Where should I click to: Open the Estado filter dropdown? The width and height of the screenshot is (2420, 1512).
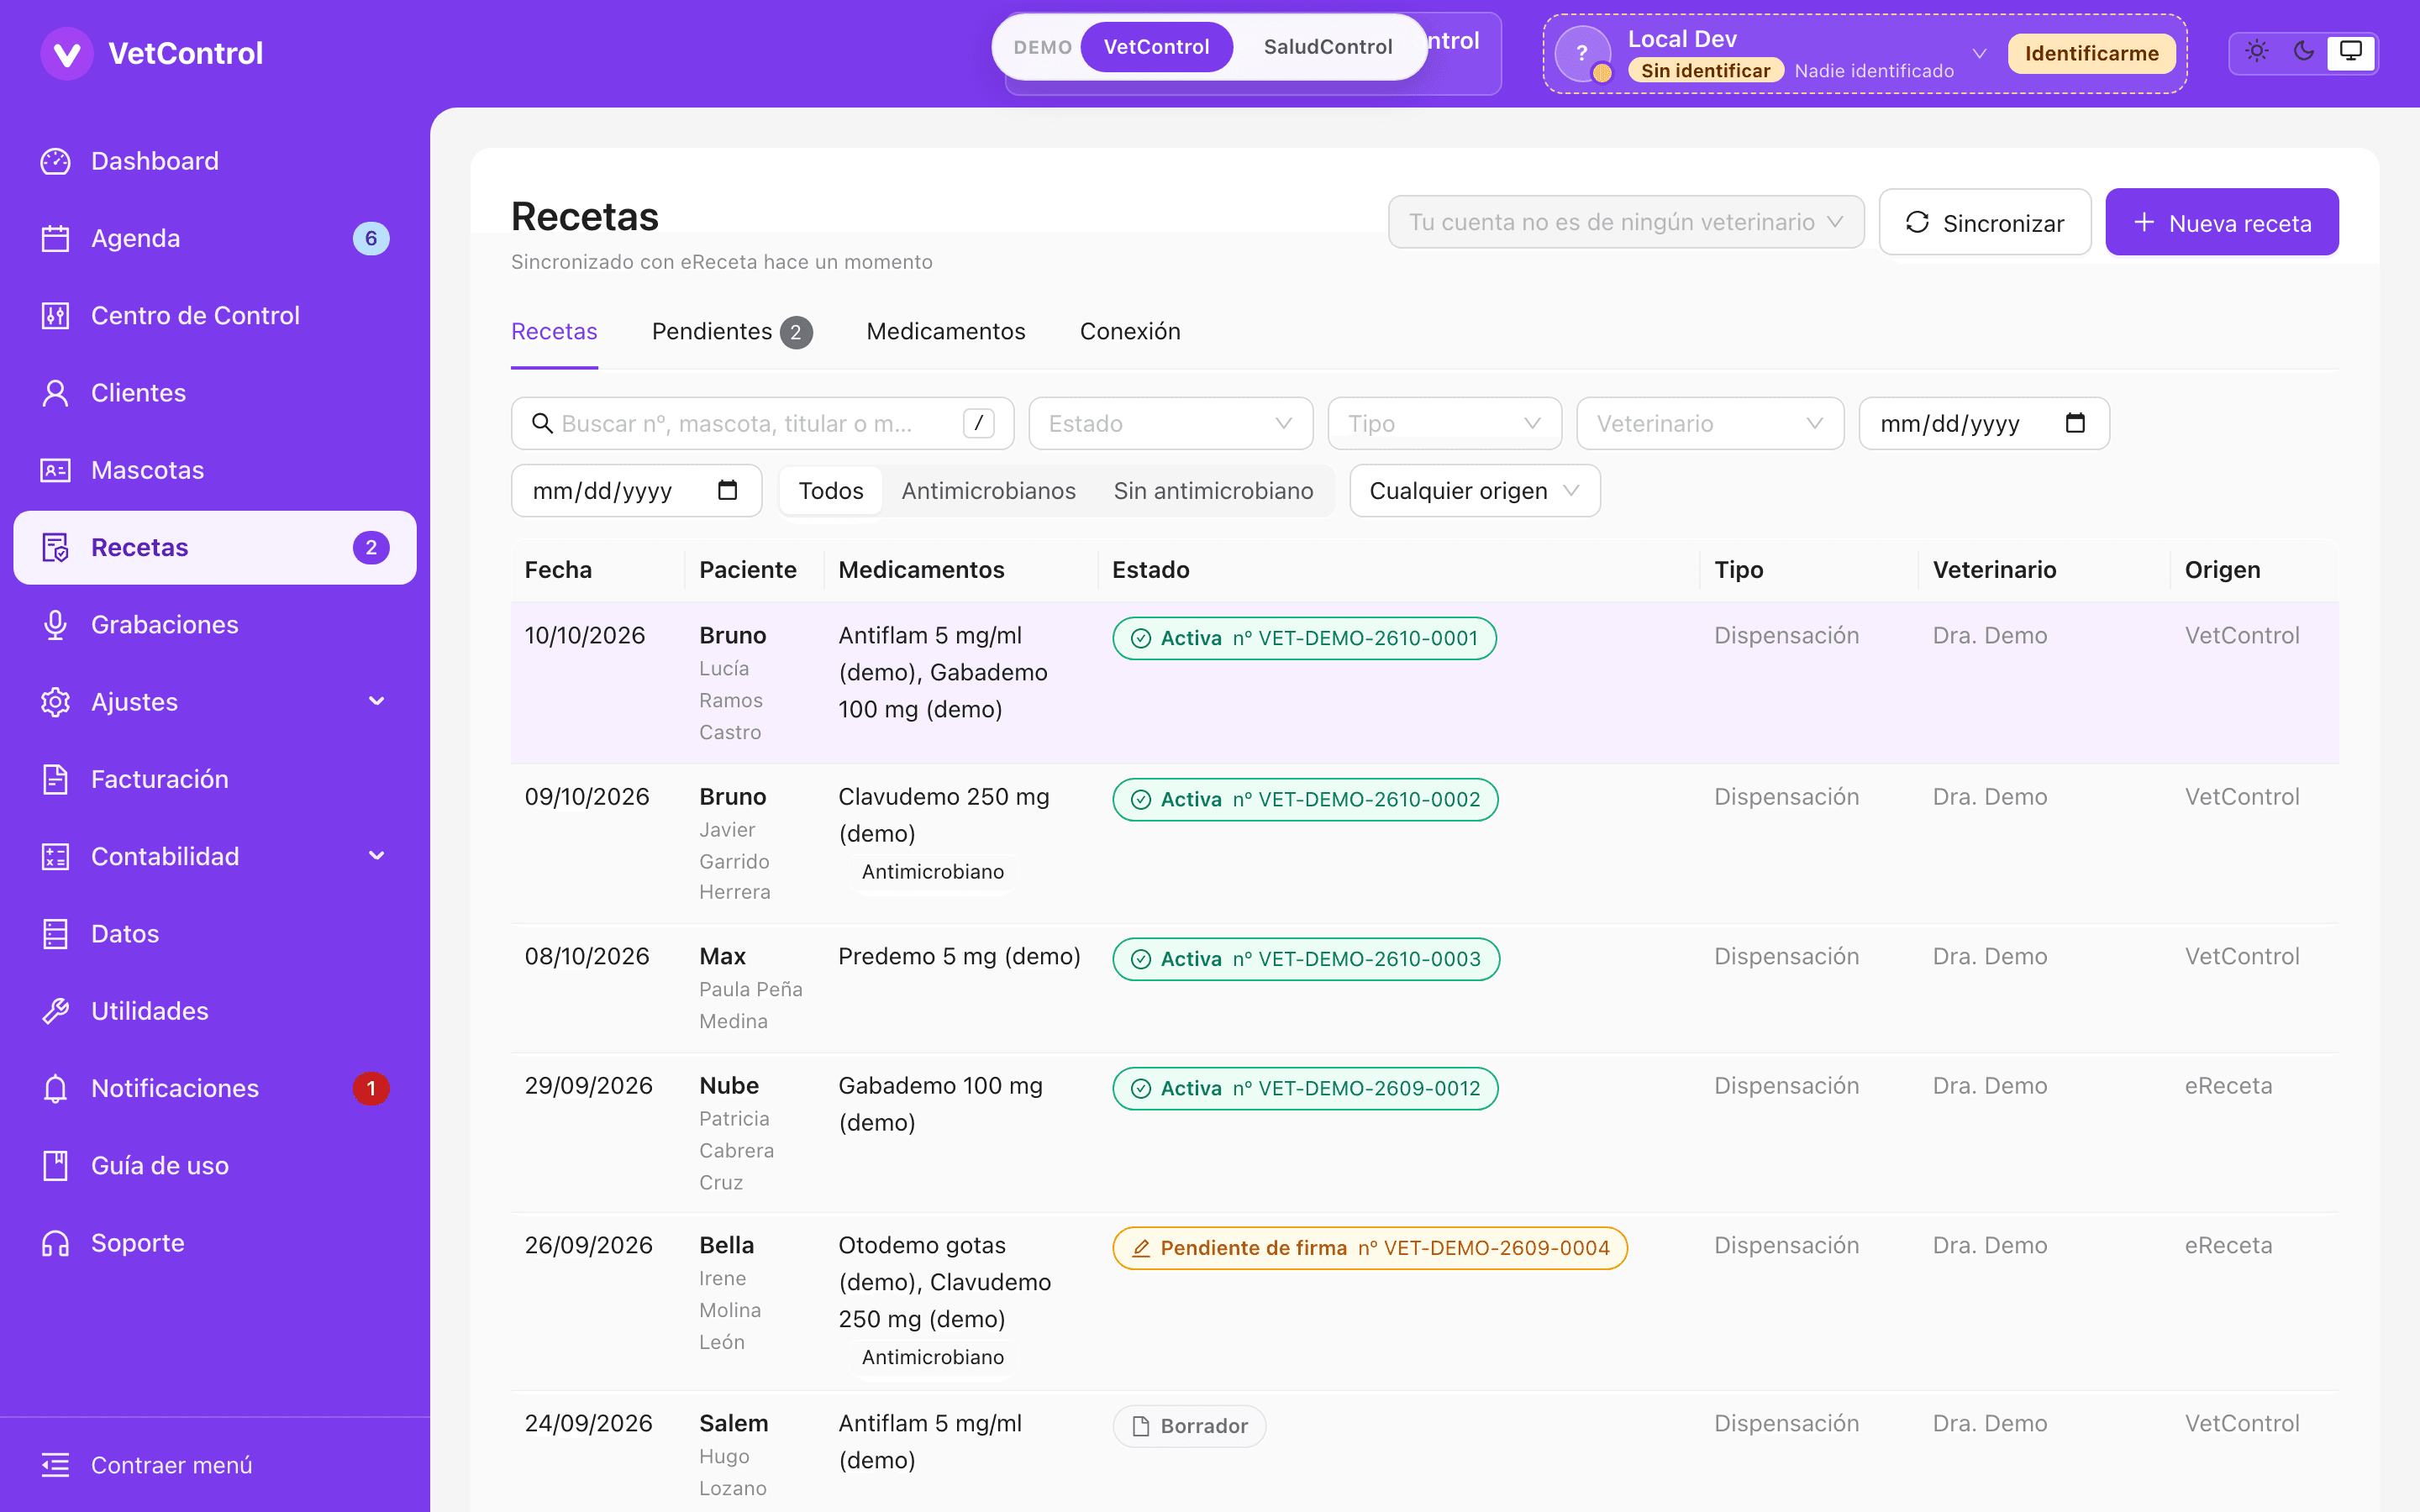[x=1170, y=424]
